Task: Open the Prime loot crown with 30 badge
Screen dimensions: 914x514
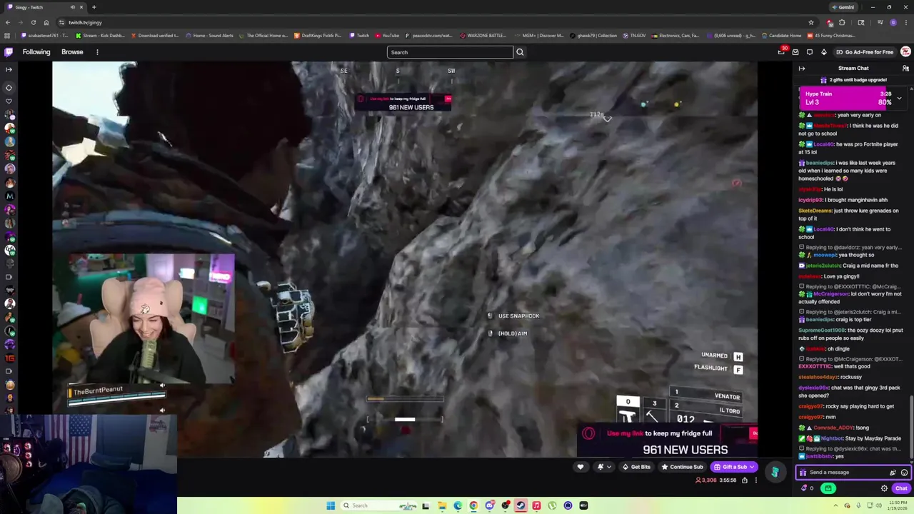Action: (781, 52)
